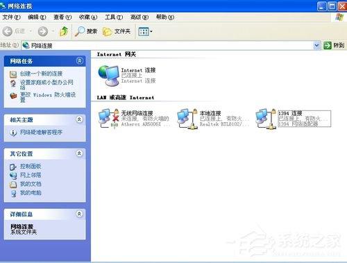347x263 pixels.
Task: Click the Windows firewall icon
Action: tap(13, 96)
